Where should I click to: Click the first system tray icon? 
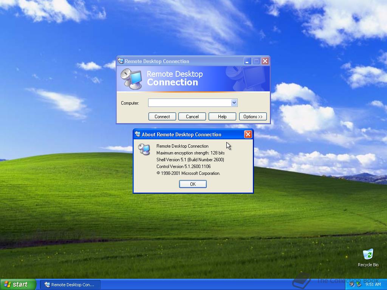pos(352,284)
